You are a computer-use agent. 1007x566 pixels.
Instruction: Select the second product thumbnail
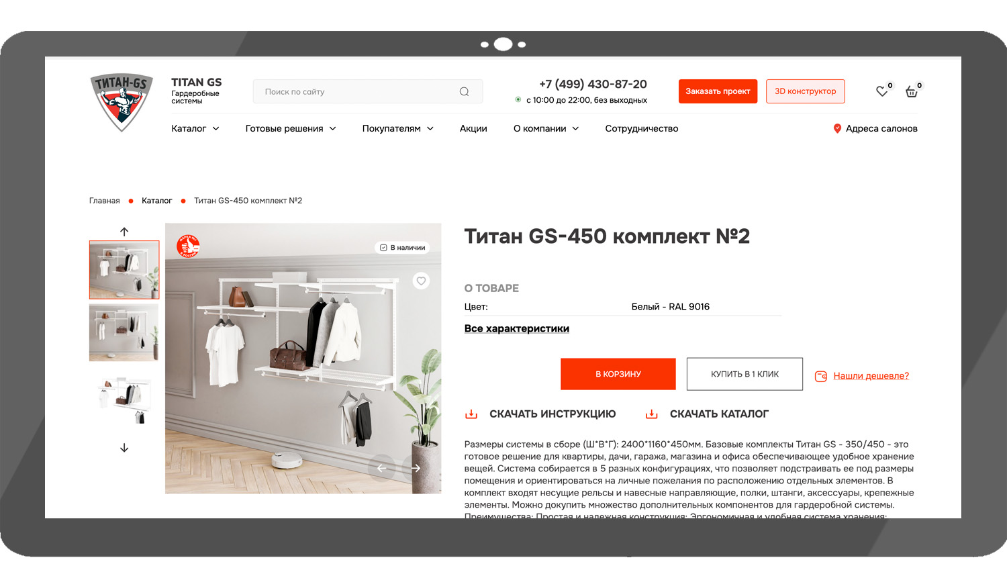(124, 332)
